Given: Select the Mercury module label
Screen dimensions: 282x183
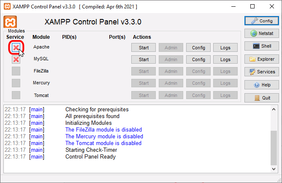Looking at the screenshot, I should click(x=41, y=83).
